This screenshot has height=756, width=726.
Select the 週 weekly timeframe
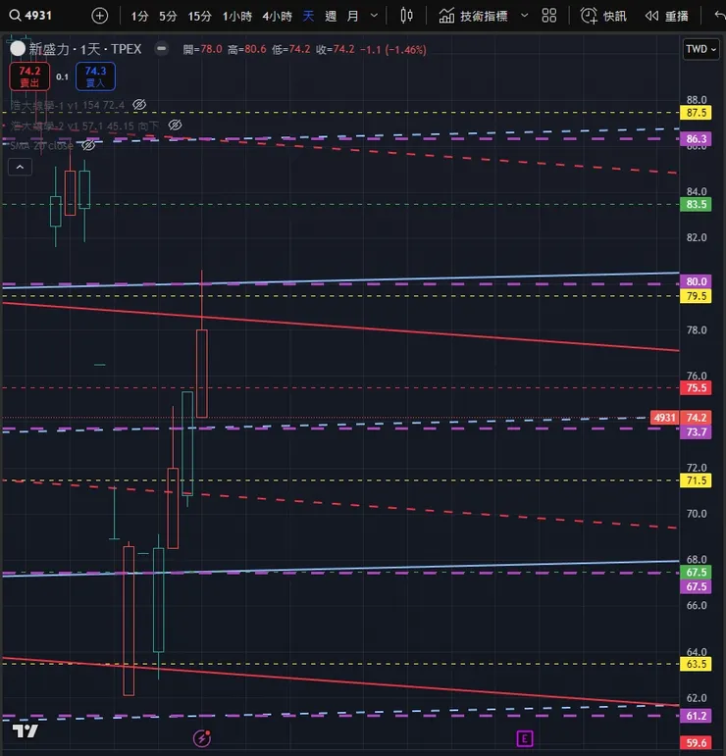tap(331, 17)
